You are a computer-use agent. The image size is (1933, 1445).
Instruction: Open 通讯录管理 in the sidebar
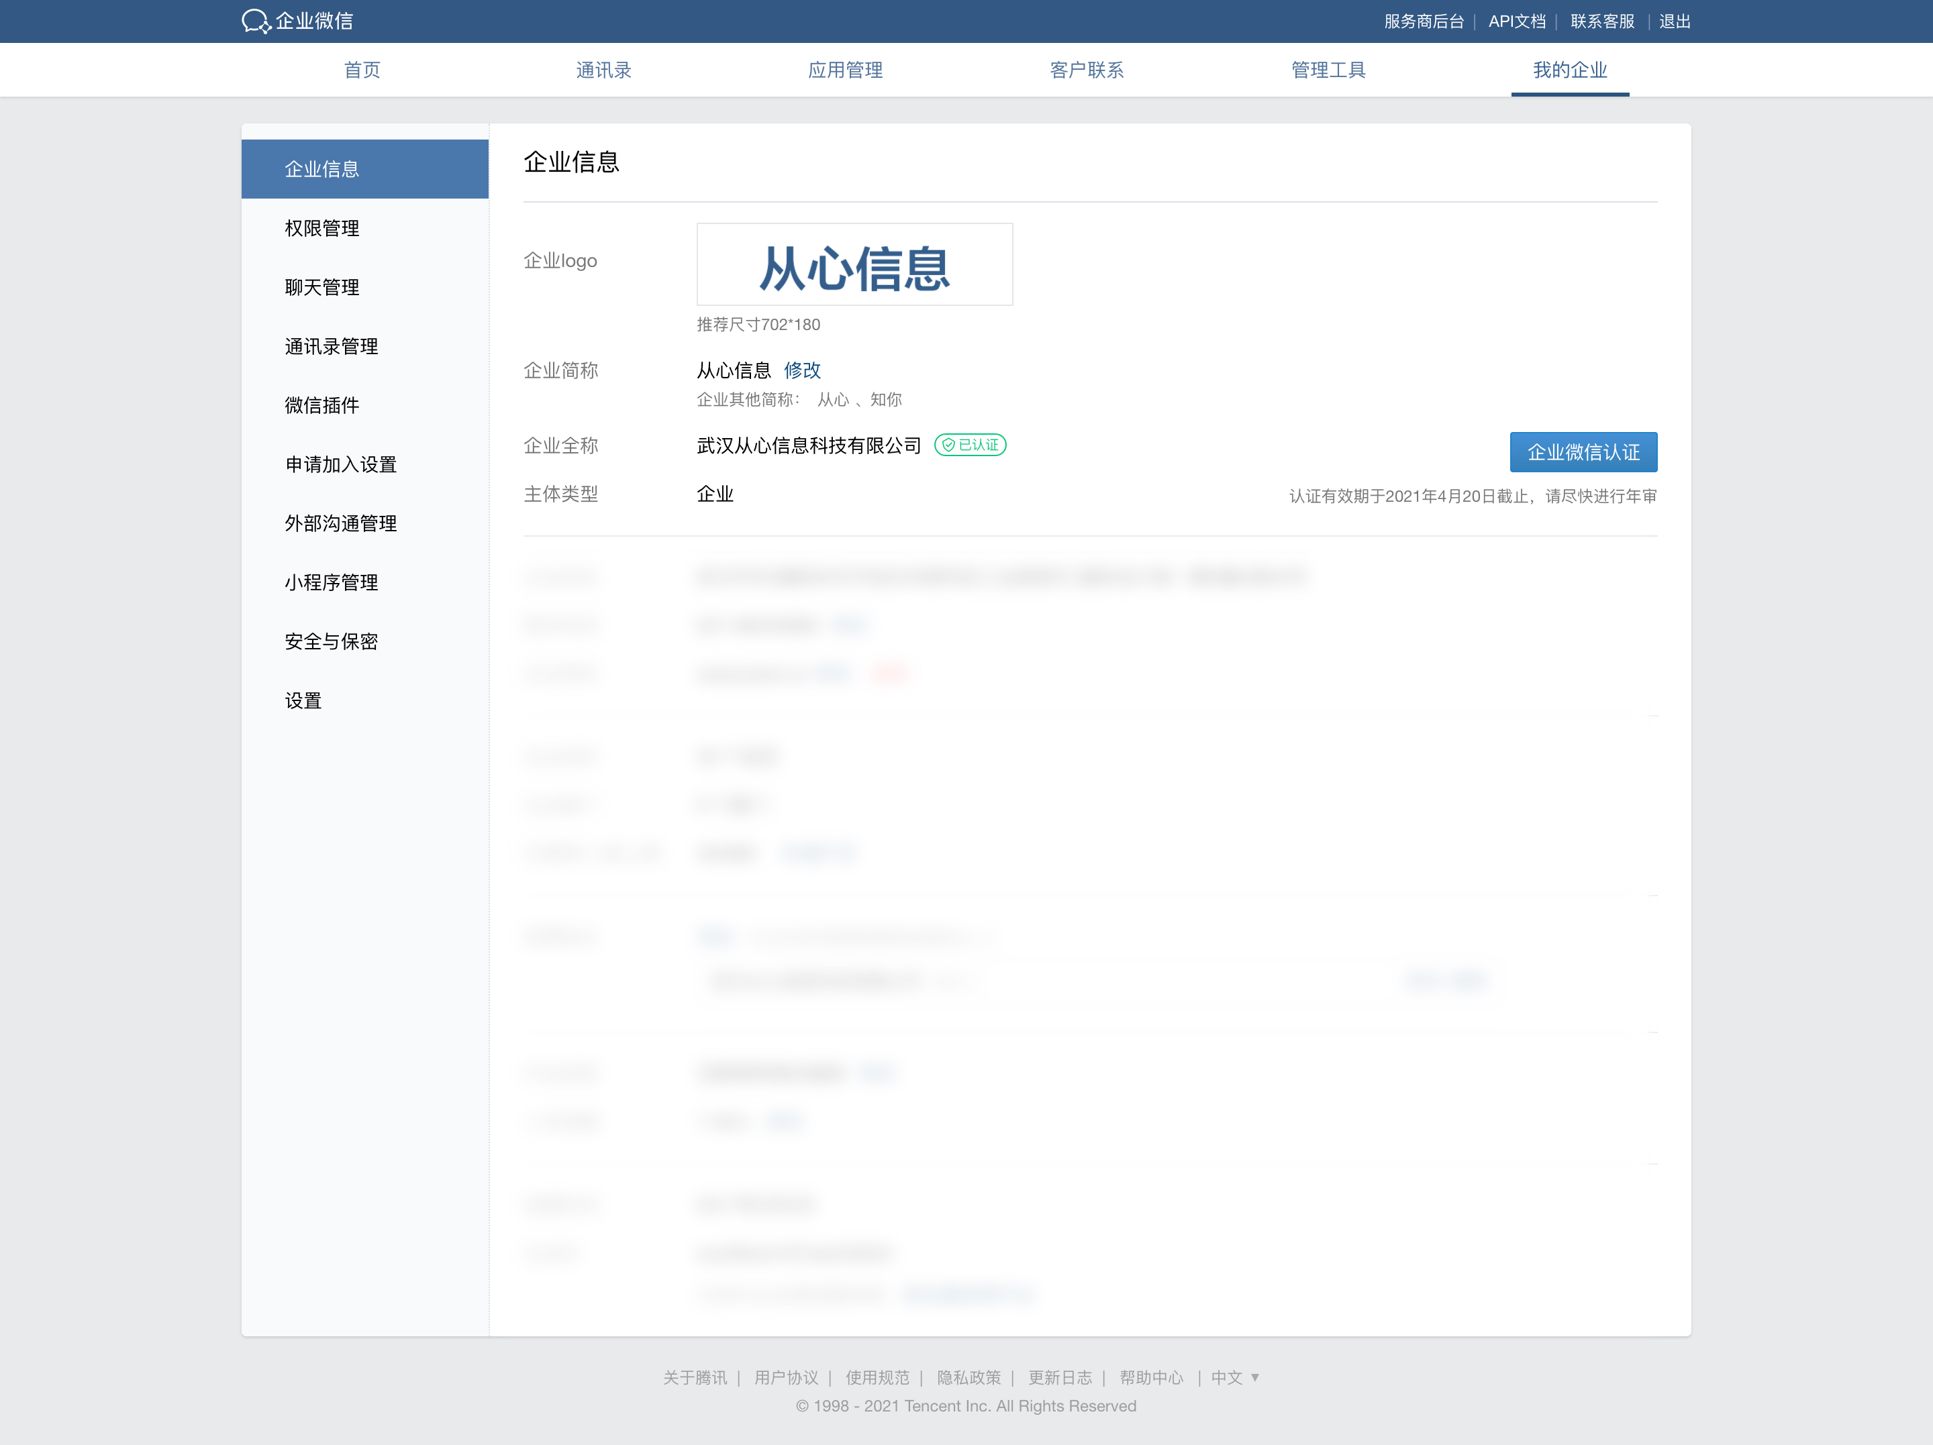(364, 346)
